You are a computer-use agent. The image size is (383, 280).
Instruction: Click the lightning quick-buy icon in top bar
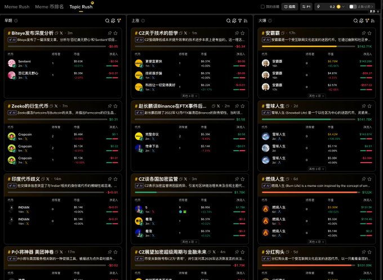click(318, 7)
